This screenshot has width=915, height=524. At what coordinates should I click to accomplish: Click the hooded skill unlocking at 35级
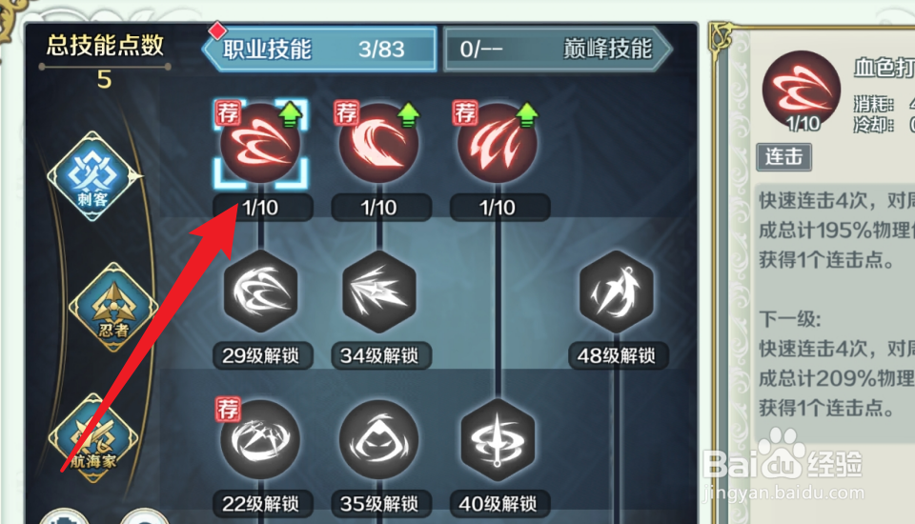pyautogui.click(x=378, y=439)
